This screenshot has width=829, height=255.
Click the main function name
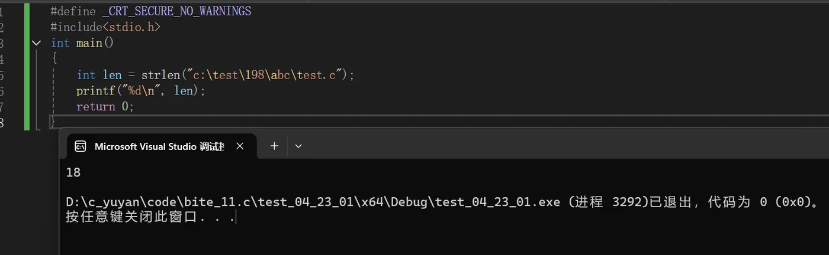coord(89,43)
